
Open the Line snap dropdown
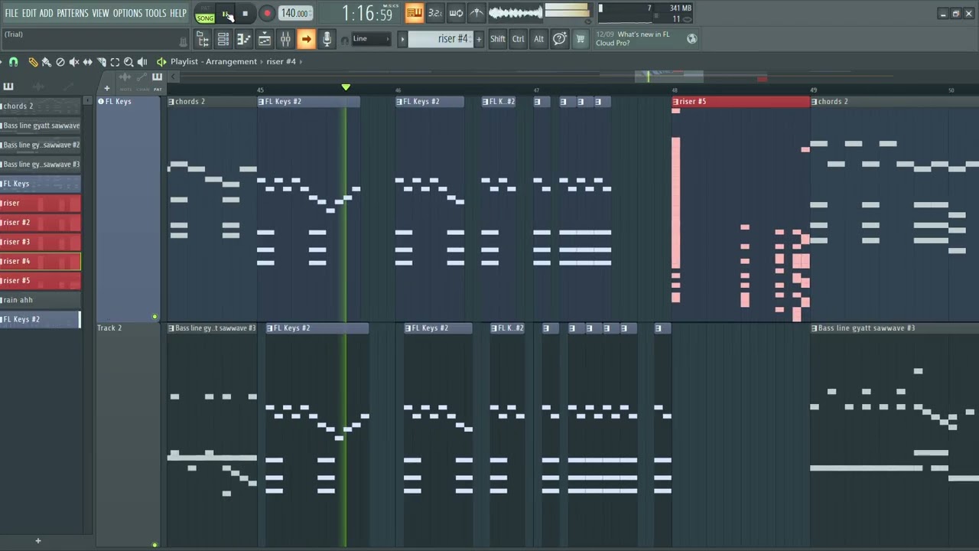(371, 39)
